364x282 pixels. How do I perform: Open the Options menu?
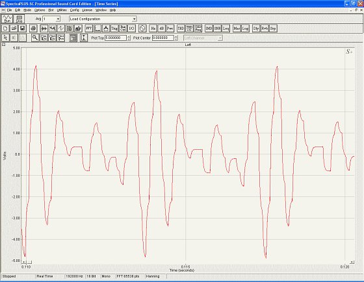40,10
